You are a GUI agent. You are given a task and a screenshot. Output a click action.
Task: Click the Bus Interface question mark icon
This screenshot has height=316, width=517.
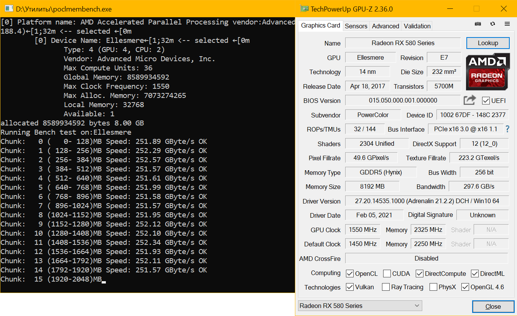[x=507, y=129]
